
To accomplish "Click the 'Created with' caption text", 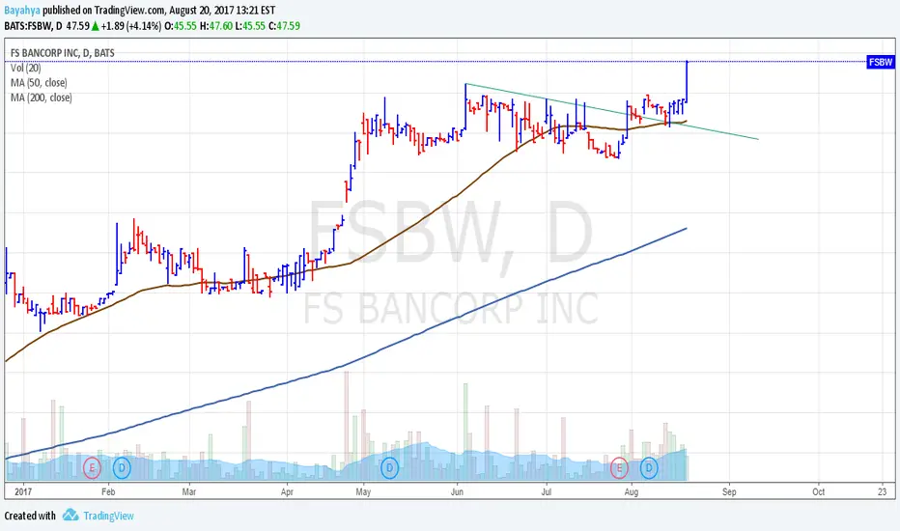I will (30, 516).
